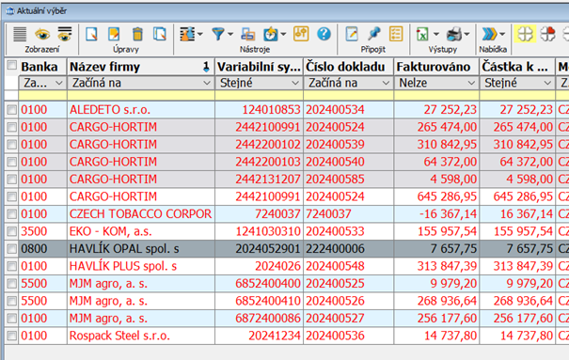569x360 pixels.
Task: Click the eye display icon
Action: pyautogui.click(x=42, y=35)
